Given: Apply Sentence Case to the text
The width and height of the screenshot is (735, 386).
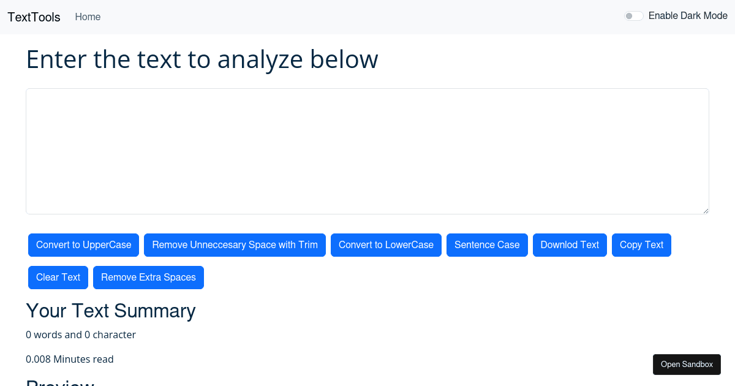Looking at the screenshot, I should click(x=487, y=244).
